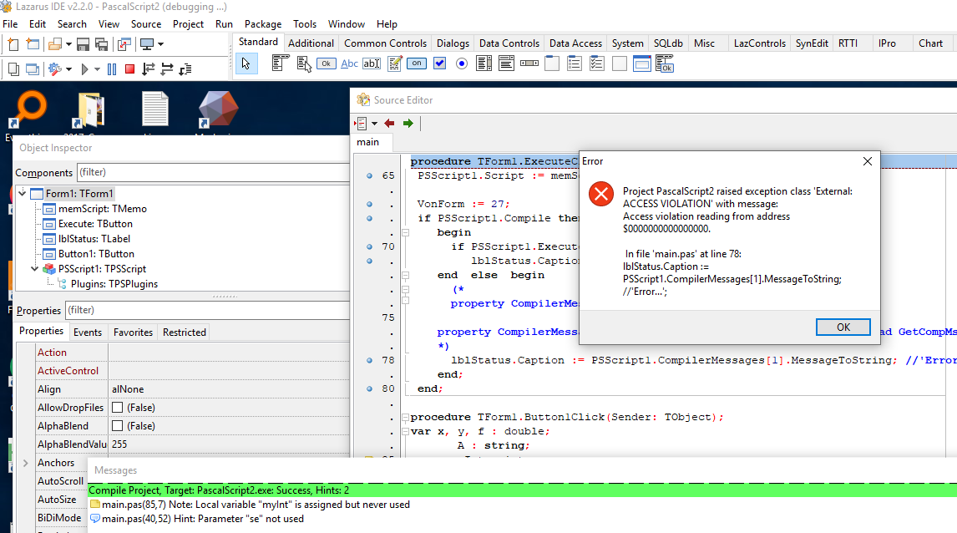Toggle breakpoint gutter dot at line 70
Screen dimensions: 957x533
[x=369, y=246]
